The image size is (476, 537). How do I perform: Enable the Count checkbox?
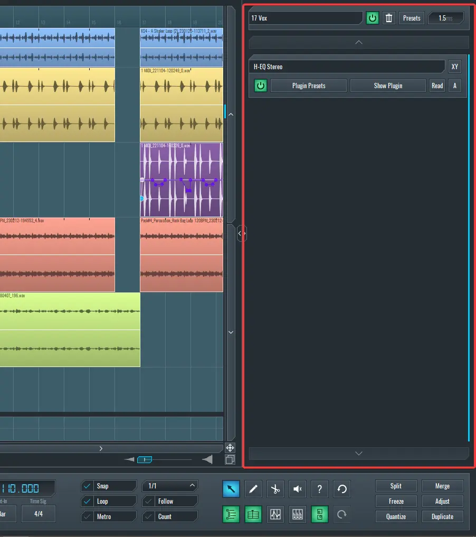[x=148, y=516]
